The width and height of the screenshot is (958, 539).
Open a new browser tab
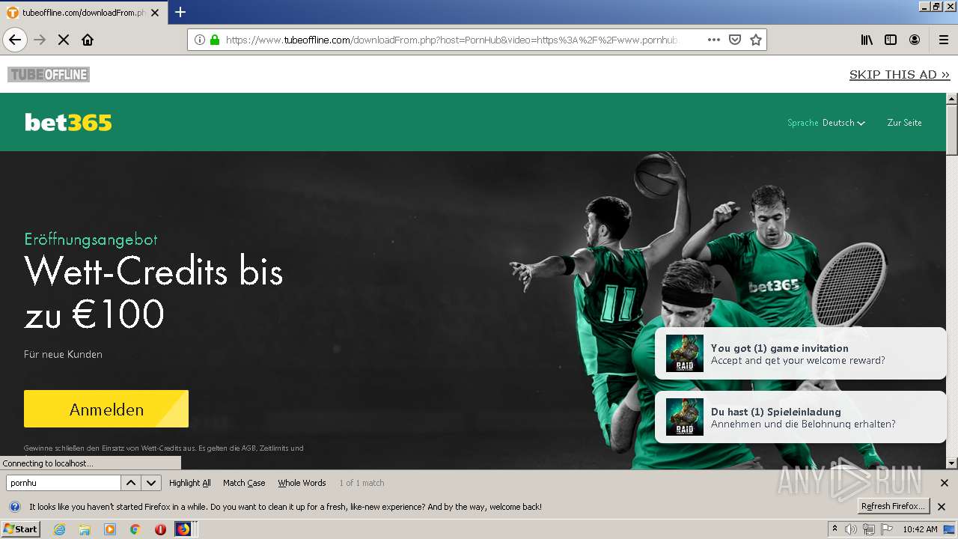pyautogui.click(x=180, y=12)
